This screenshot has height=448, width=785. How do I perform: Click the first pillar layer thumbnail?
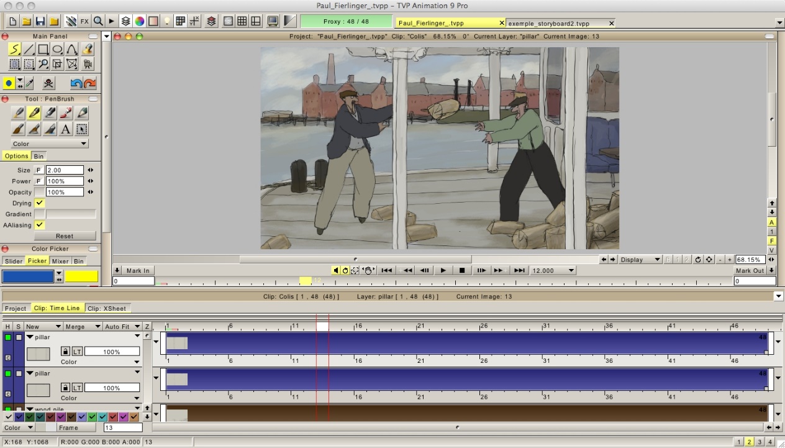pos(39,354)
